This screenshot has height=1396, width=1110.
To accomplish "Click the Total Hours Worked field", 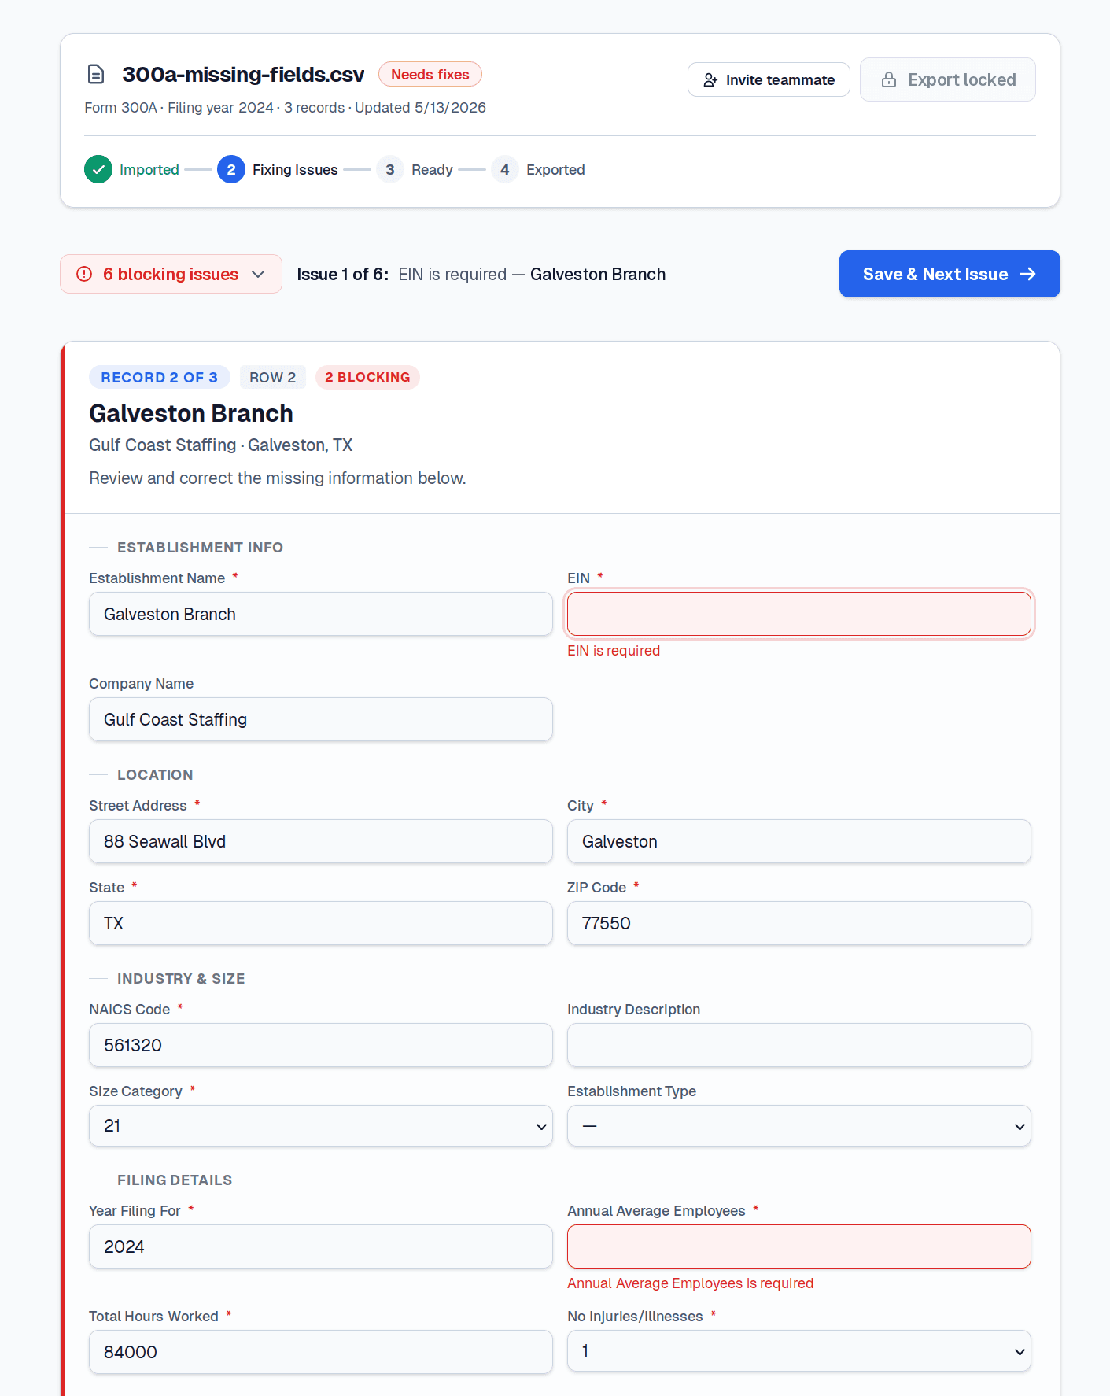I will point(321,1352).
